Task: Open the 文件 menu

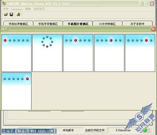Action: point(6,9)
